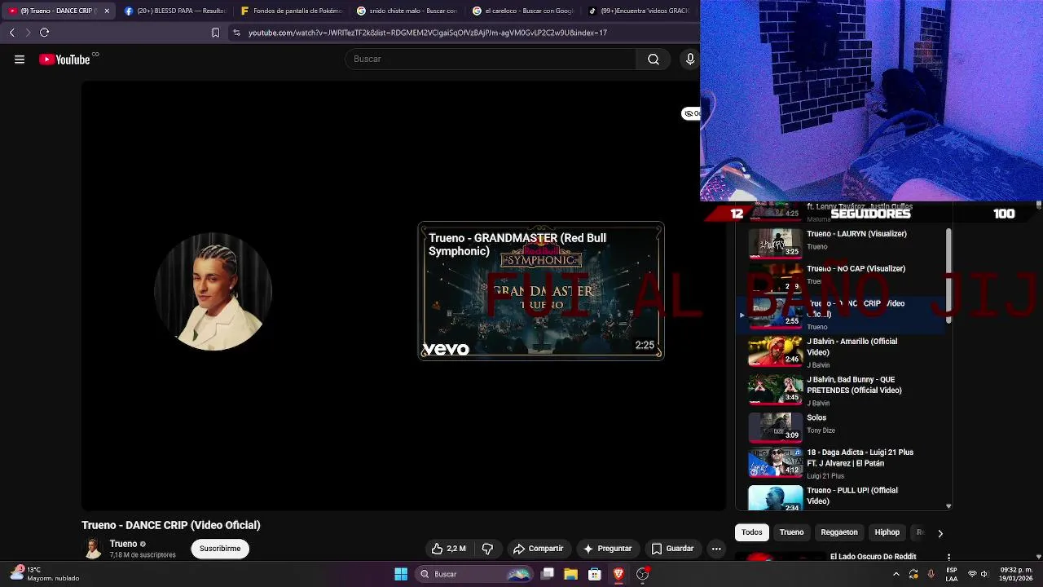Go forward with browser forward arrow
This screenshot has width=1043, height=587.
[28, 33]
